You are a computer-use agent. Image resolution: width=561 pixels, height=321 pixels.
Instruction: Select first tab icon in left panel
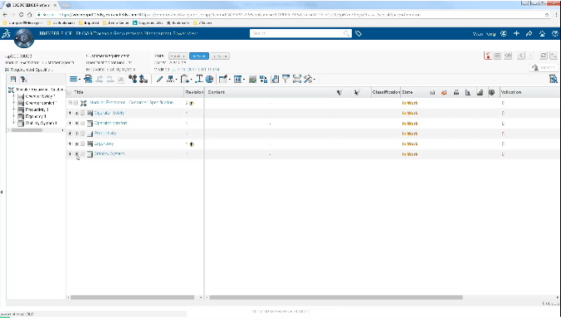(x=13, y=80)
